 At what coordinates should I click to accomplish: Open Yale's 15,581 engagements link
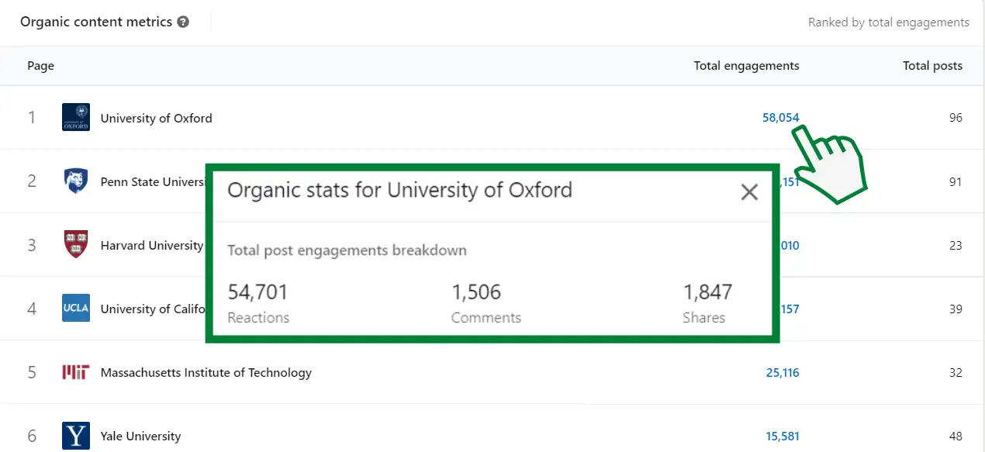782,436
